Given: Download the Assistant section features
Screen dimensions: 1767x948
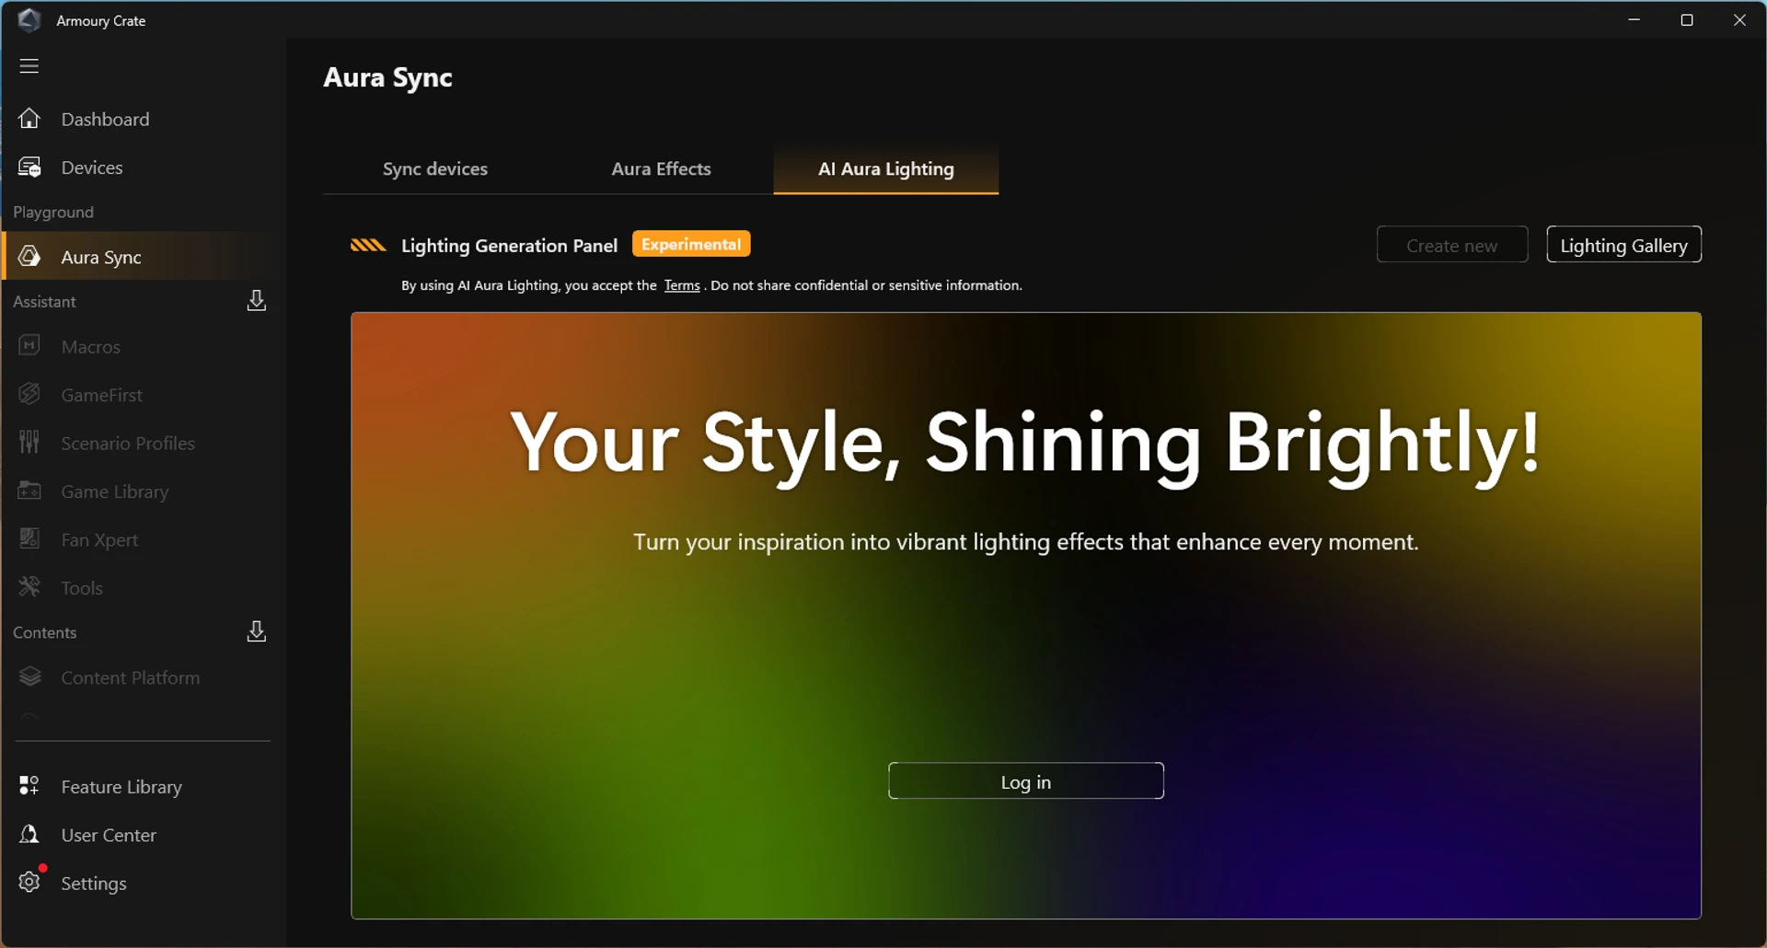Looking at the screenshot, I should click(257, 301).
